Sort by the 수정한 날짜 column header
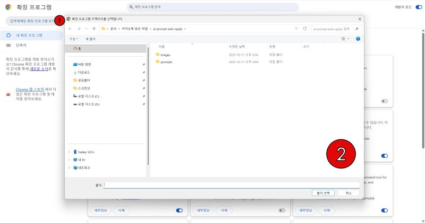The width and height of the screenshot is (425, 223). coord(237,47)
